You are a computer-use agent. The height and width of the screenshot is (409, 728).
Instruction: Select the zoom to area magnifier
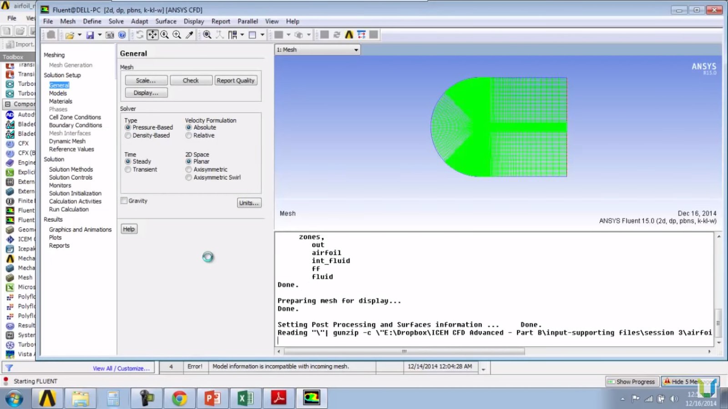177,35
